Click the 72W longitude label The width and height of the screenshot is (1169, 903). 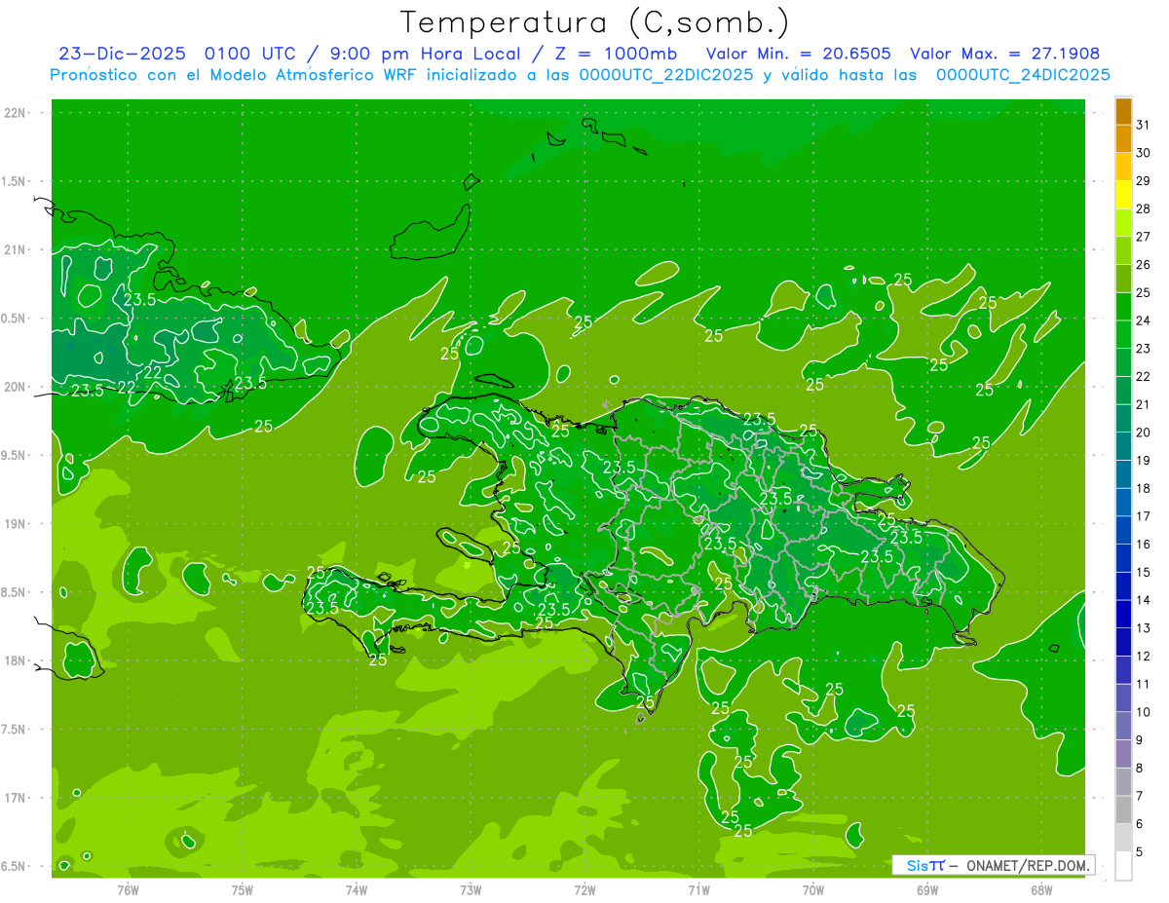584,890
